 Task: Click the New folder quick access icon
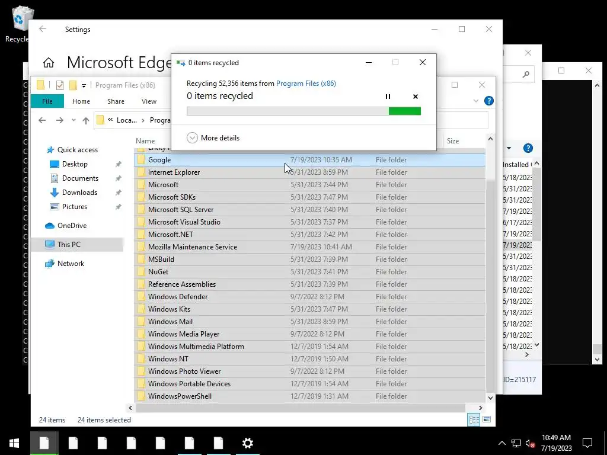[73, 85]
